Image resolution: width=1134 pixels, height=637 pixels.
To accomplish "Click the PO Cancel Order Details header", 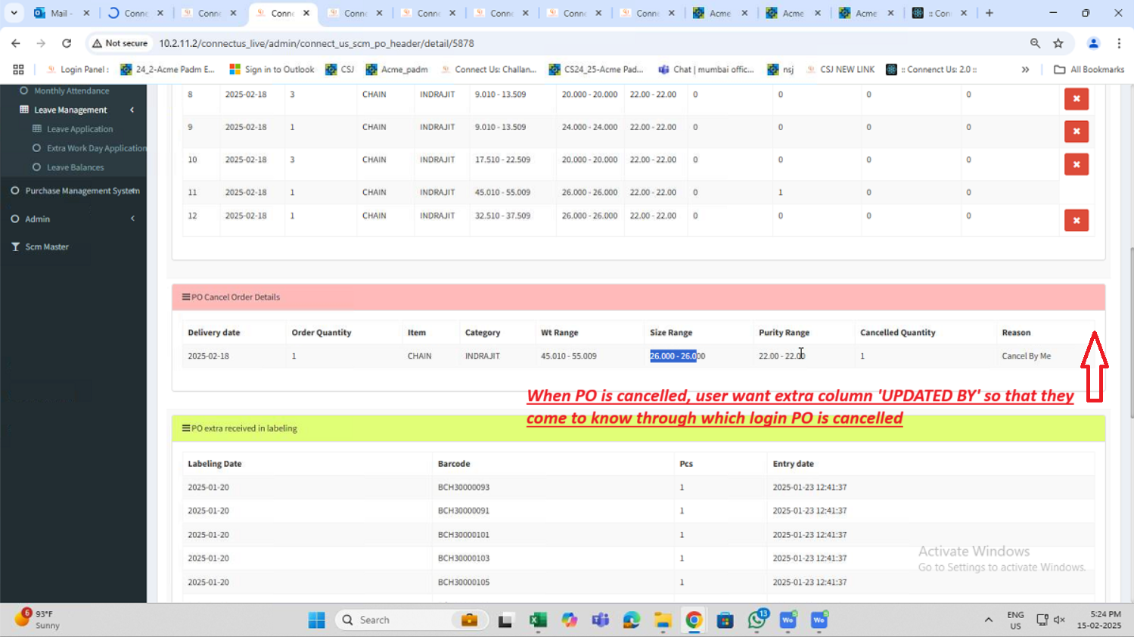I will 638,297.
